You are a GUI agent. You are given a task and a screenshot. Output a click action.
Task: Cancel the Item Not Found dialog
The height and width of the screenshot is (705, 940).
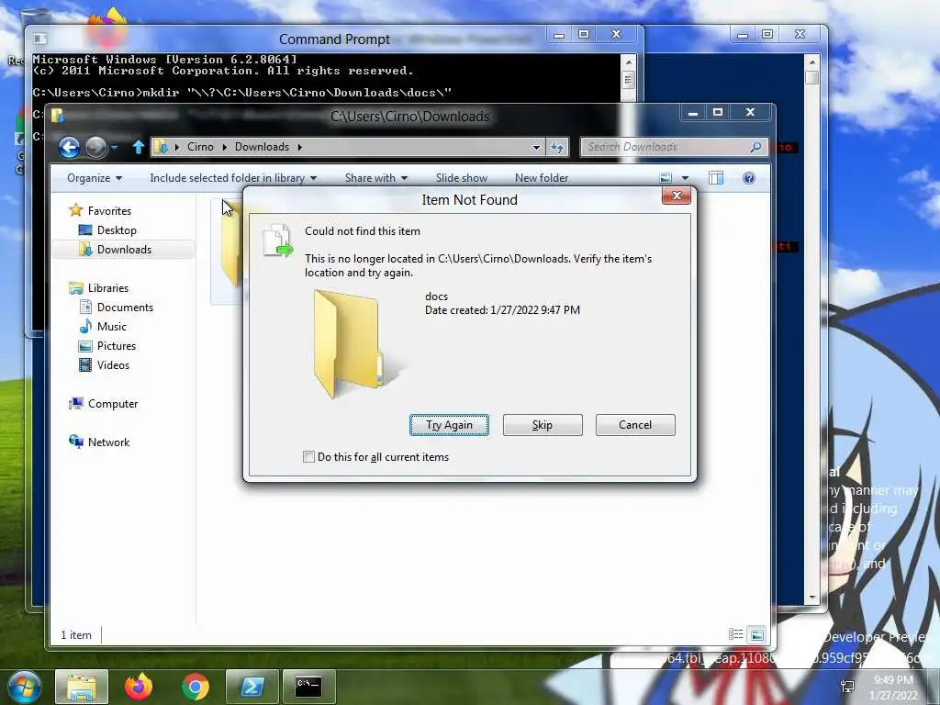635,425
